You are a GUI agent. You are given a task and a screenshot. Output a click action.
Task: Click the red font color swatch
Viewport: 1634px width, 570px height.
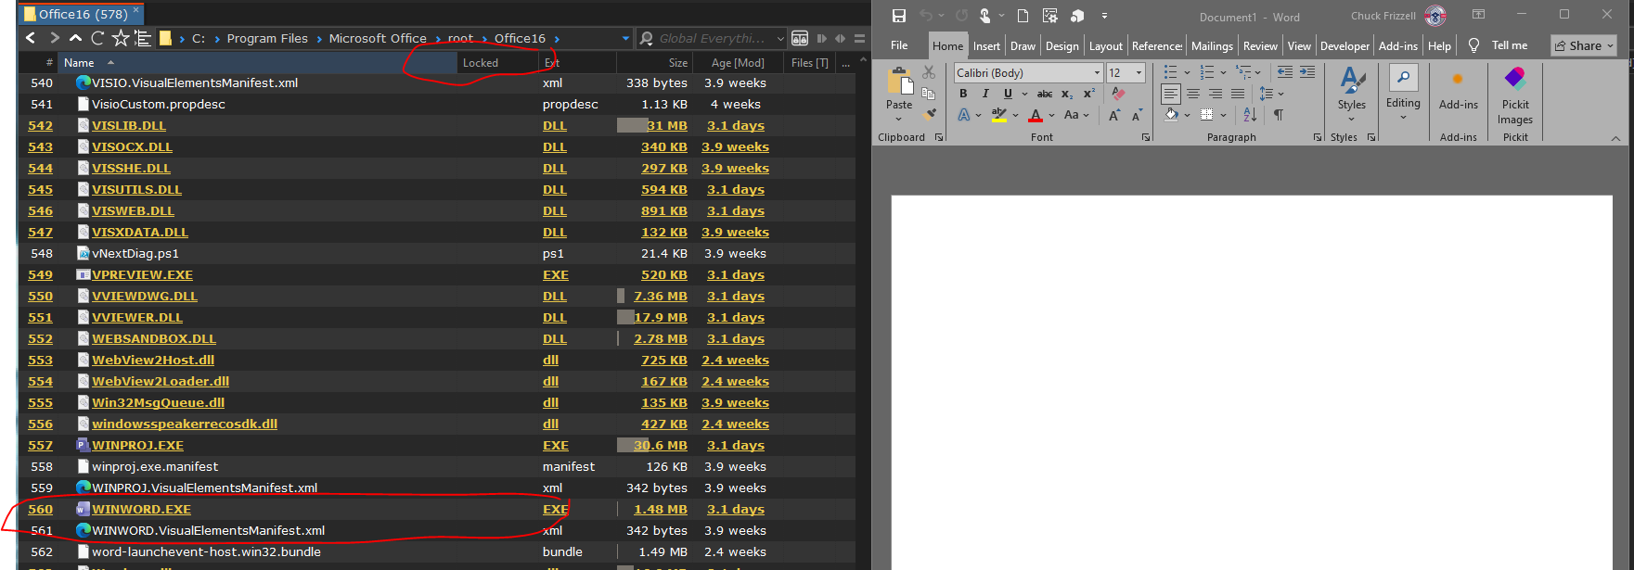1036,116
